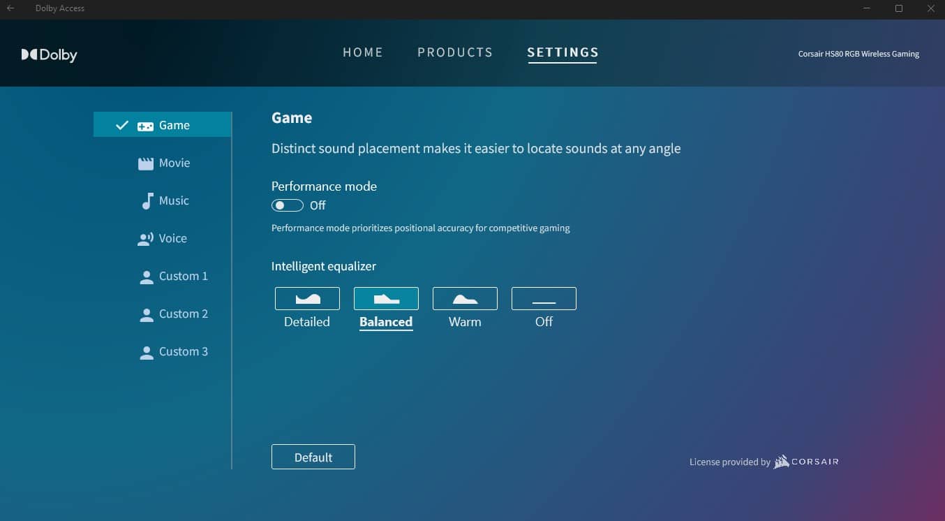Close the Dolby Access window
The width and height of the screenshot is (945, 521).
pyautogui.click(x=930, y=8)
